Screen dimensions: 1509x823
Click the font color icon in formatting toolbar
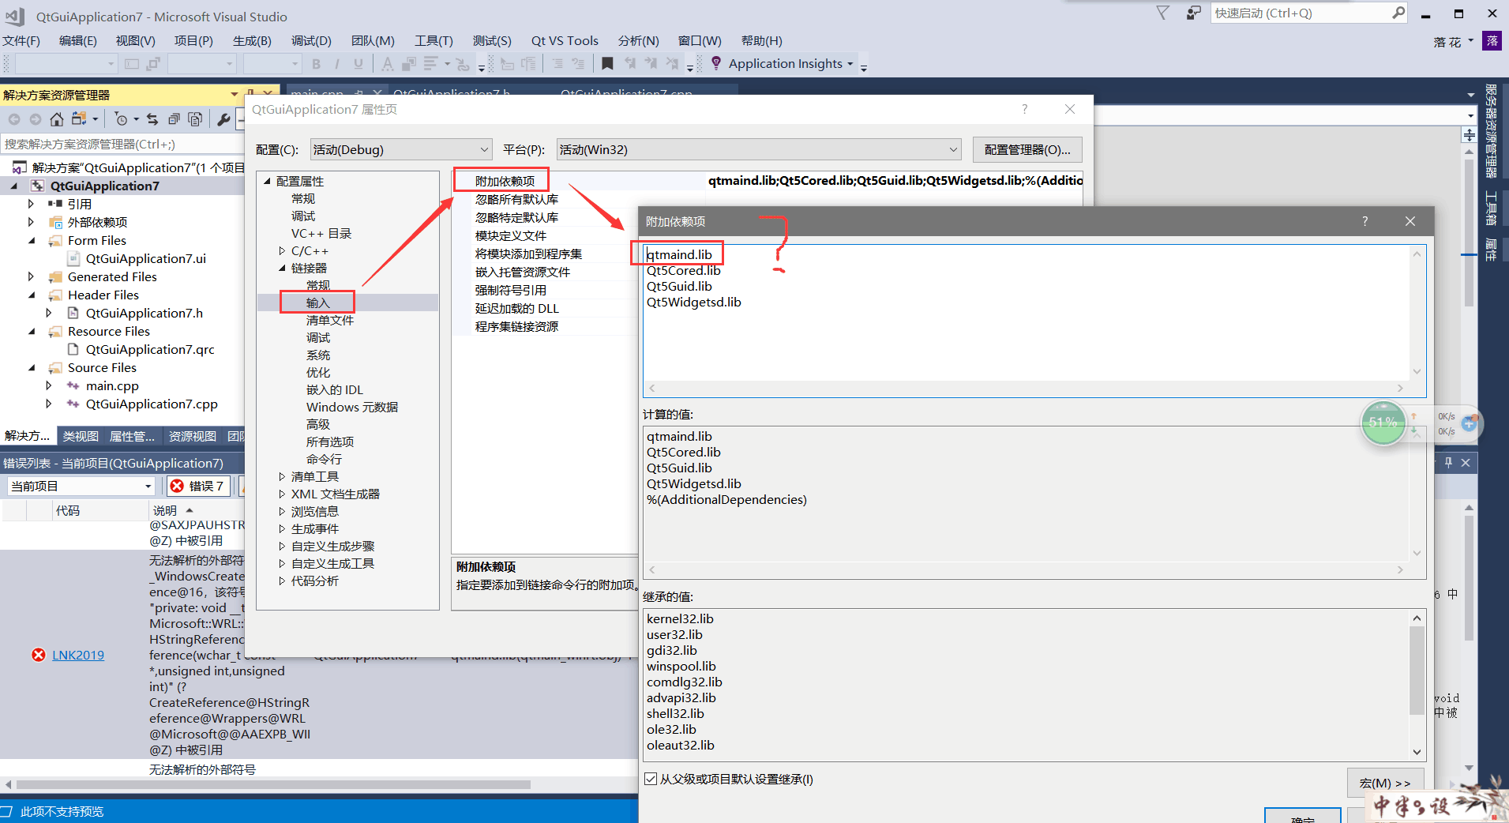(x=387, y=64)
